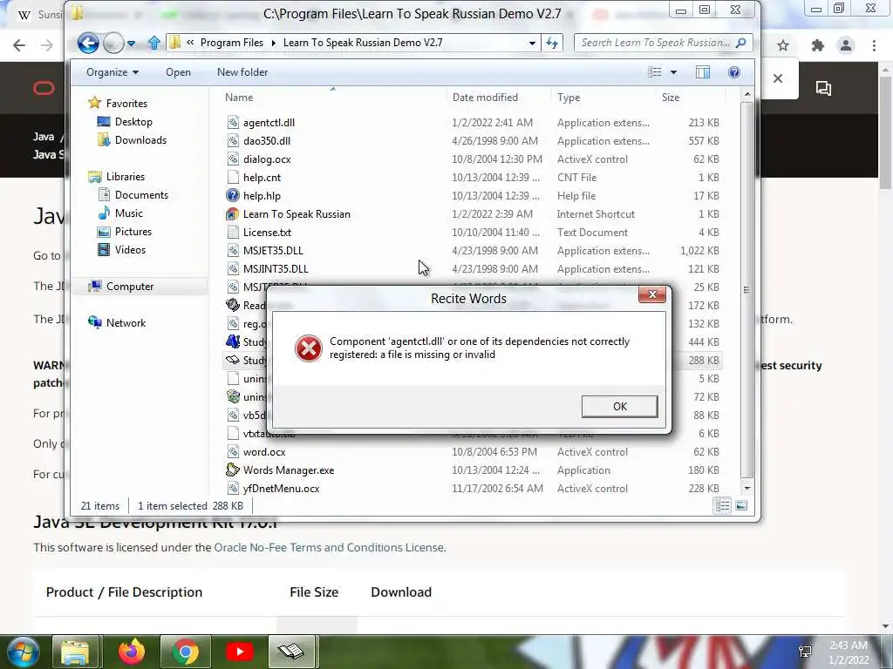The width and height of the screenshot is (893, 669).
Task: Click the up-folder arrow icon in Explorer
Action: tap(153, 43)
